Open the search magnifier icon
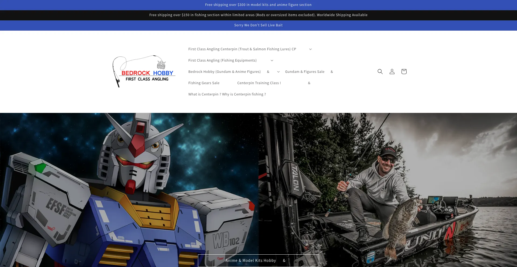The width and height of the screenshot is (517, 267). (380, 72)
